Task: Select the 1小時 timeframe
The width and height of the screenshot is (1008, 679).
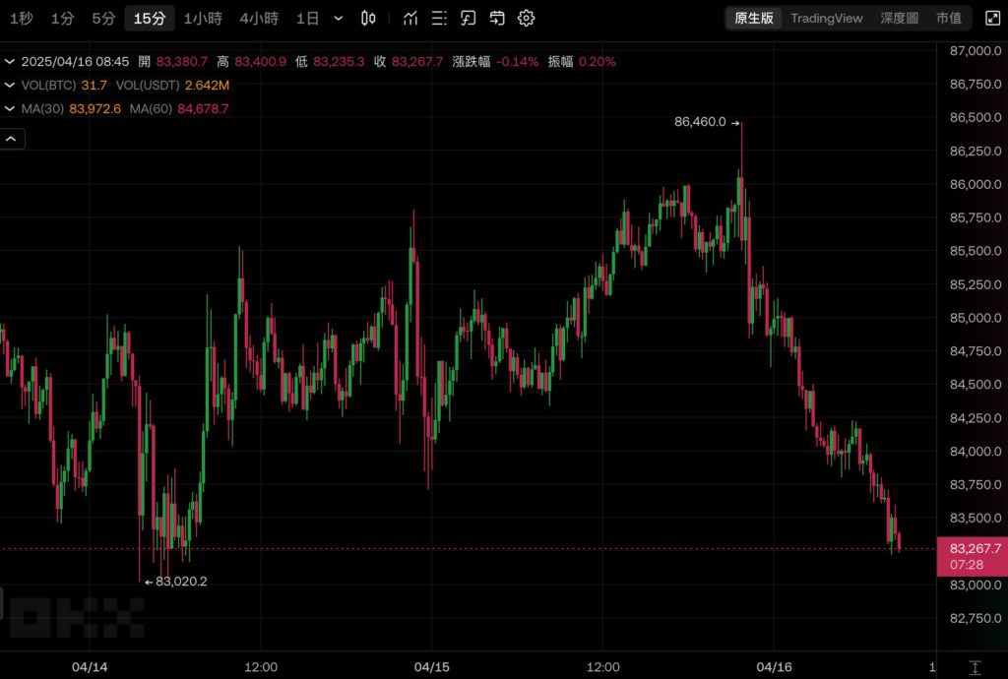Action: coord(202,18)
